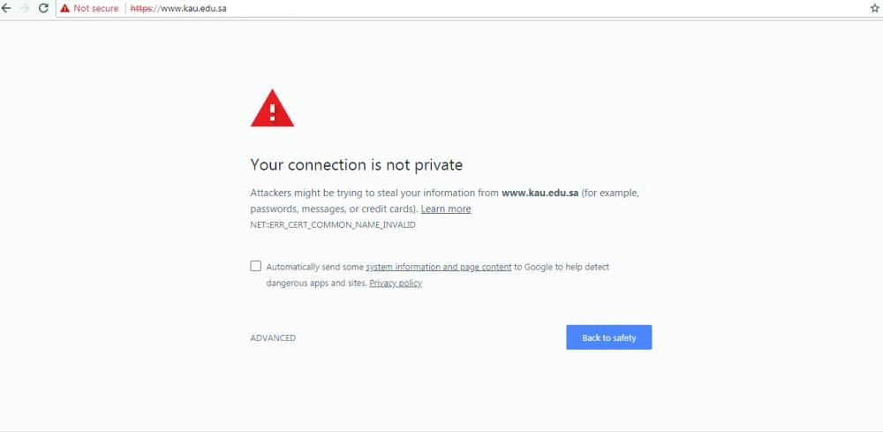This screenshot has height=432, width=883.
Task: Go back using the browser back arrow
Action: tap(7, 8)
